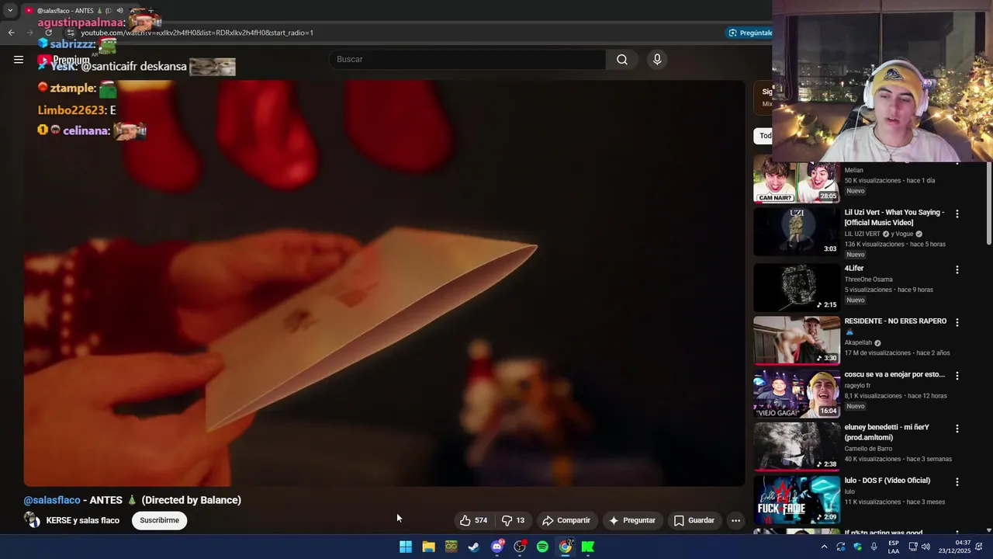Open the taskbar volume icon
993x559 pixels.
[926, 547]
